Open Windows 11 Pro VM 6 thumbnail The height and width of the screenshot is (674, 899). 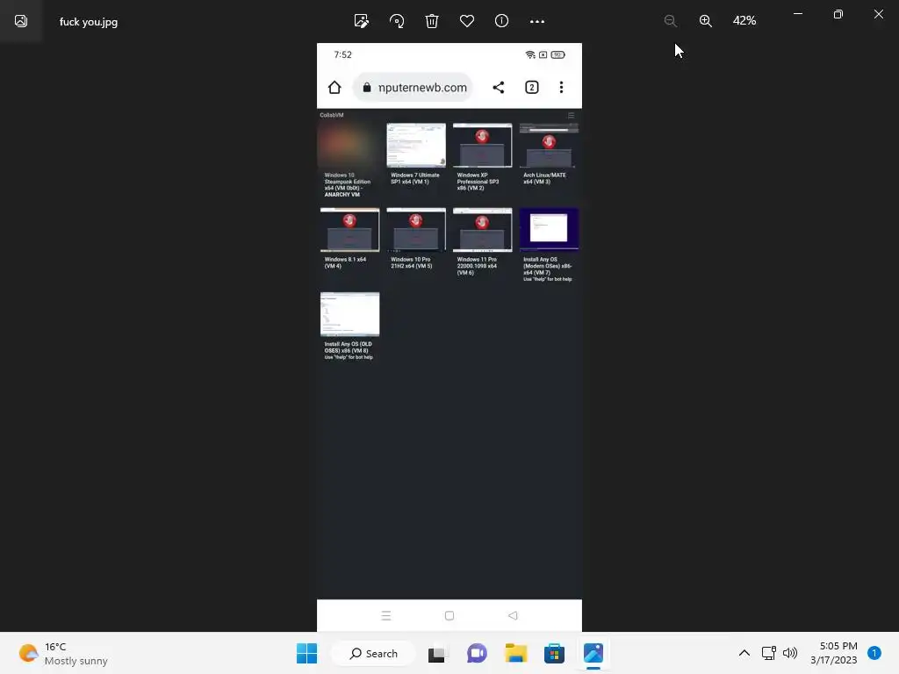[482, 230]
